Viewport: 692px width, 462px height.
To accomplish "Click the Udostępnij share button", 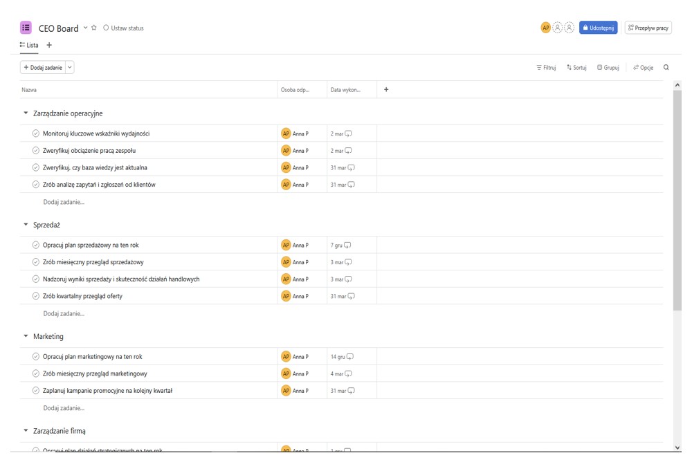I will [598, 28].
